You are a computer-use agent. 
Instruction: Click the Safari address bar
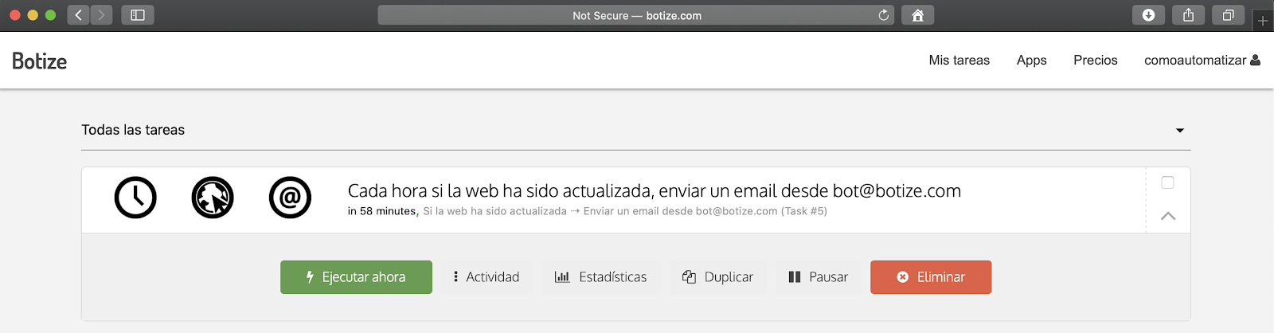point(635,15)
